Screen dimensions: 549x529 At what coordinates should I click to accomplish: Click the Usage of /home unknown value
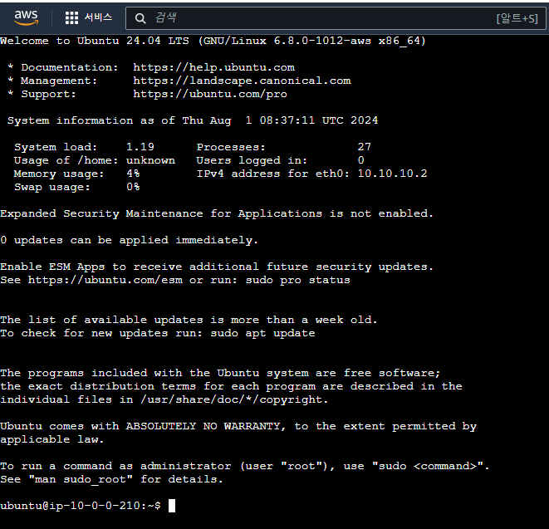tap(150, 160)
